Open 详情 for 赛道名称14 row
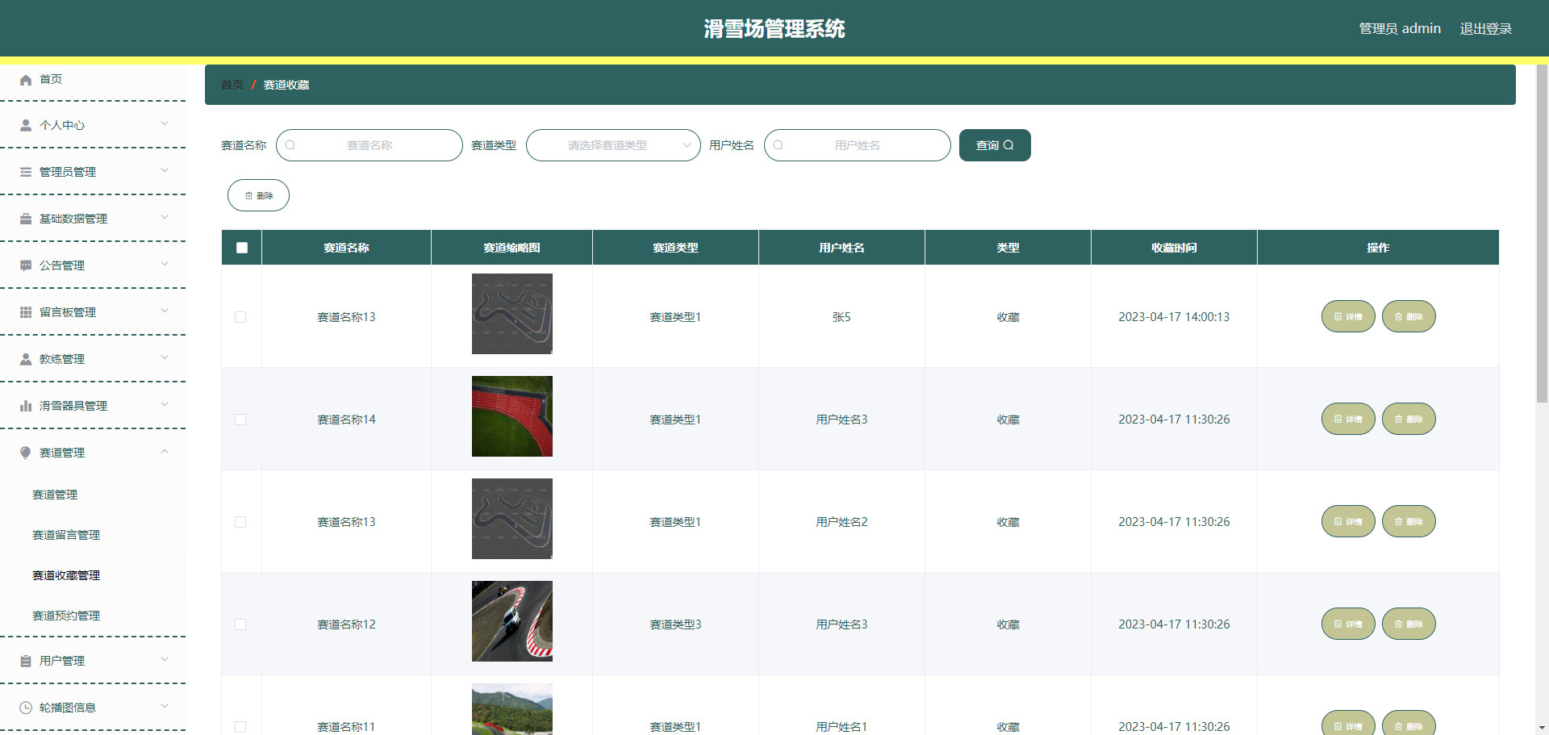This screenshot has width=1549, height=735. pyautogui.click(x=1348, y=419)
